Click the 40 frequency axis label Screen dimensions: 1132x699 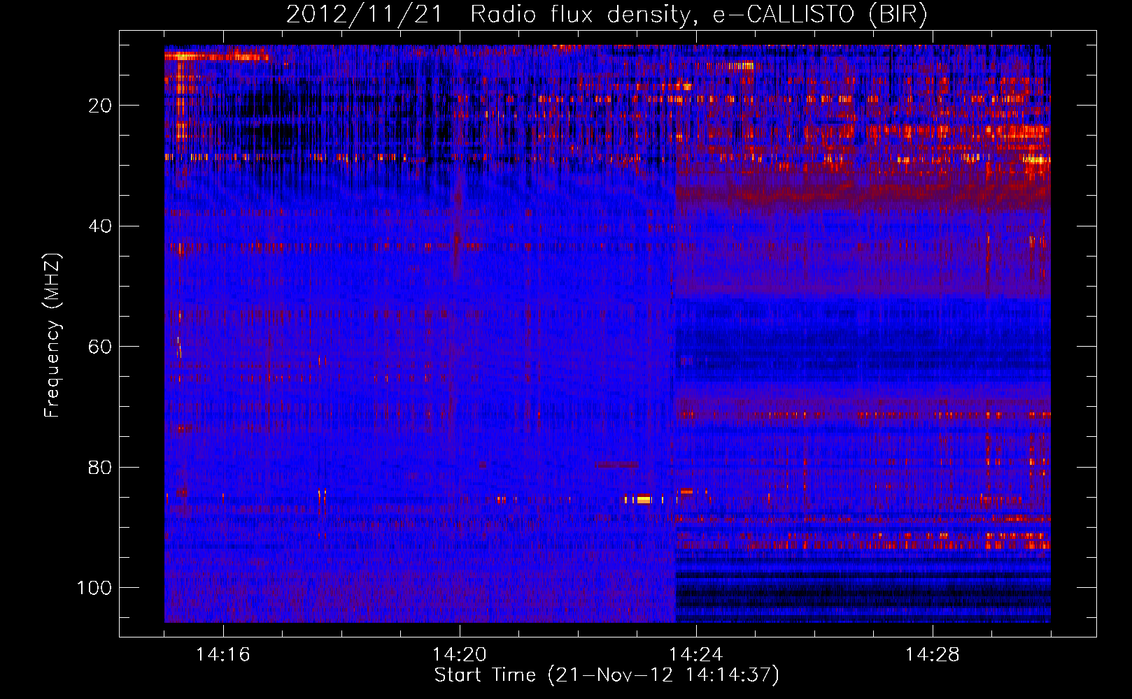pyautogui.click(x=100, y=226)
